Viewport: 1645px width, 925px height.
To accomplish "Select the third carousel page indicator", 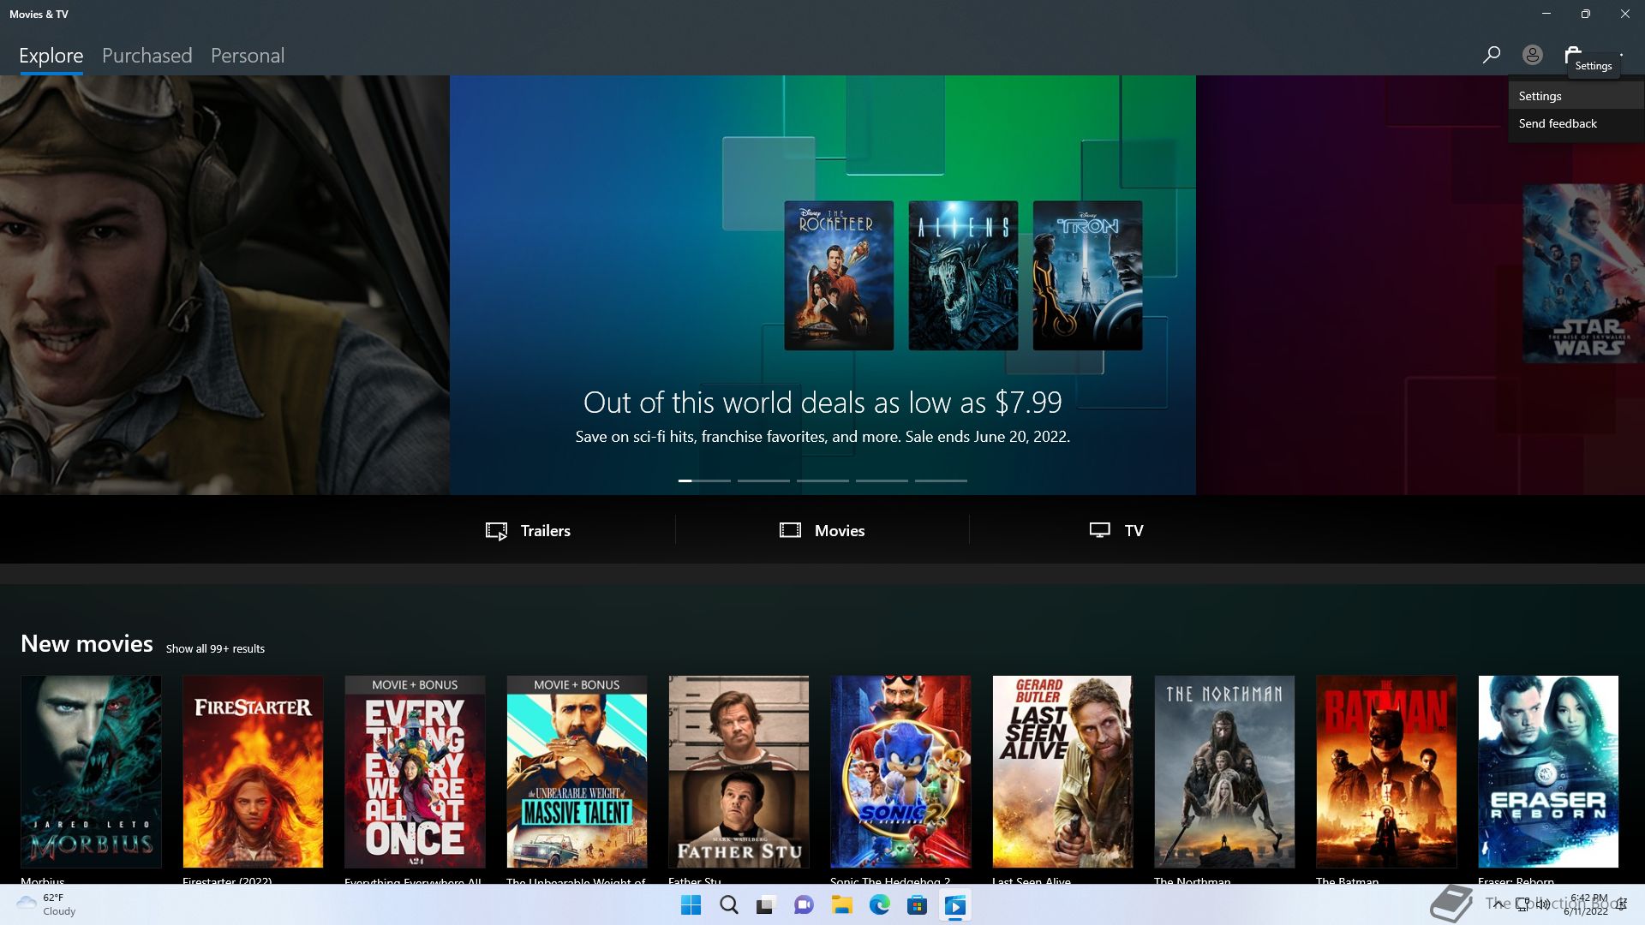I will tap(822, 480).
